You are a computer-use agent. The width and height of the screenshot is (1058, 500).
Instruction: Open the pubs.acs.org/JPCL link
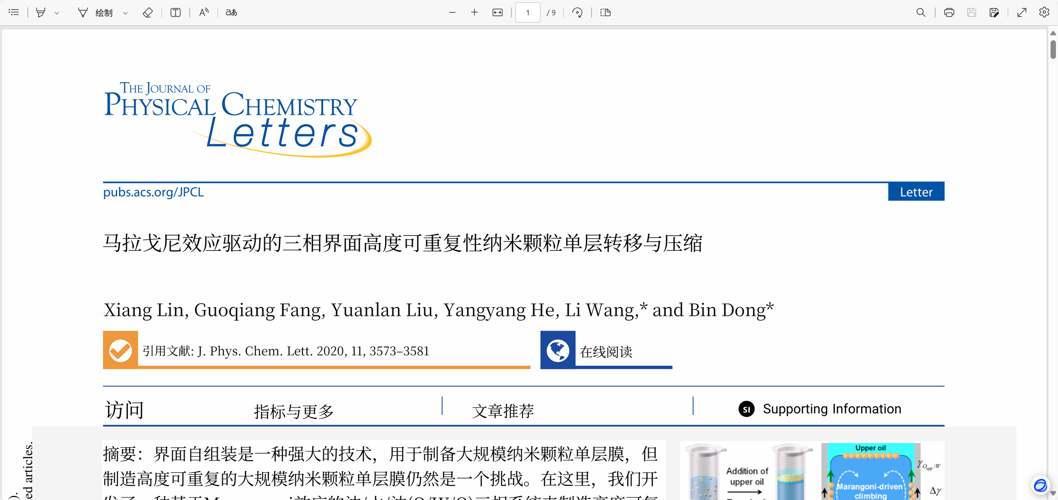(x=153, y=192)
